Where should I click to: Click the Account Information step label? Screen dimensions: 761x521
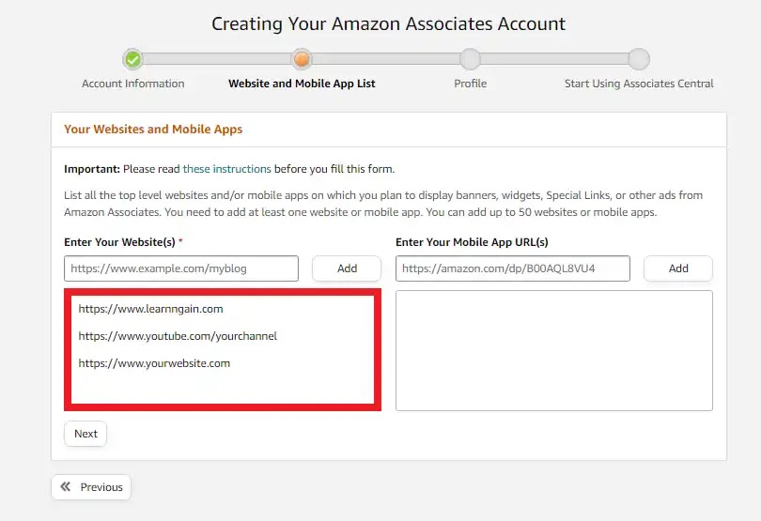point(133,84)
